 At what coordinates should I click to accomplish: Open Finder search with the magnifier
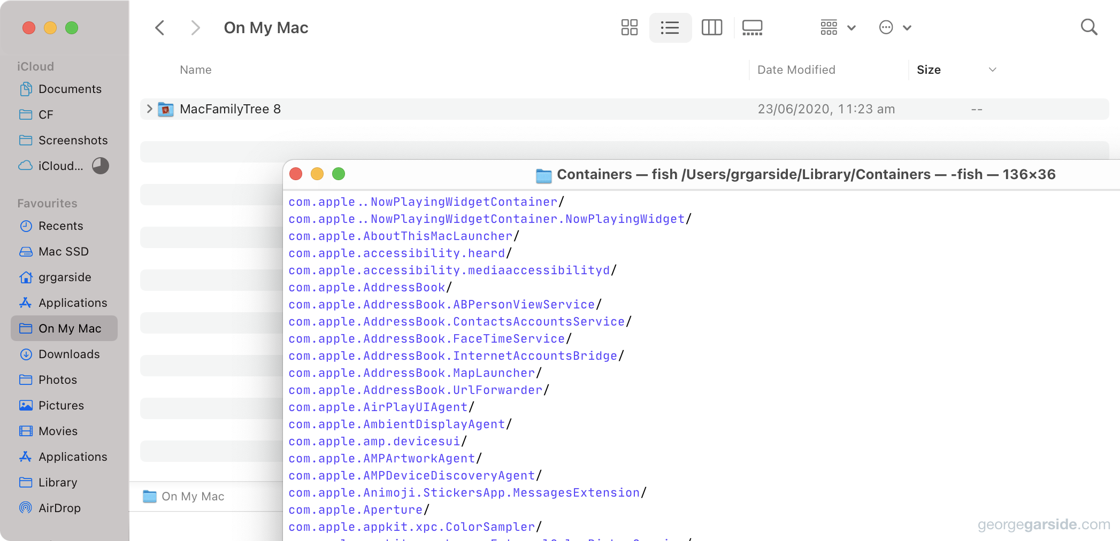click(x=1089, y=27)
